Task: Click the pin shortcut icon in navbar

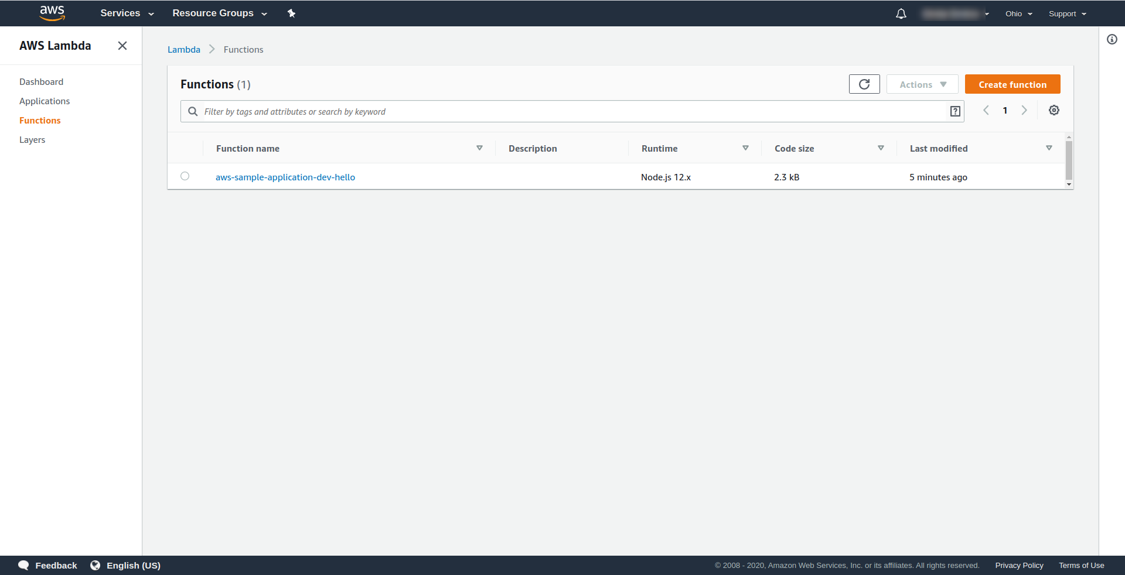Action: coord(291,13)
